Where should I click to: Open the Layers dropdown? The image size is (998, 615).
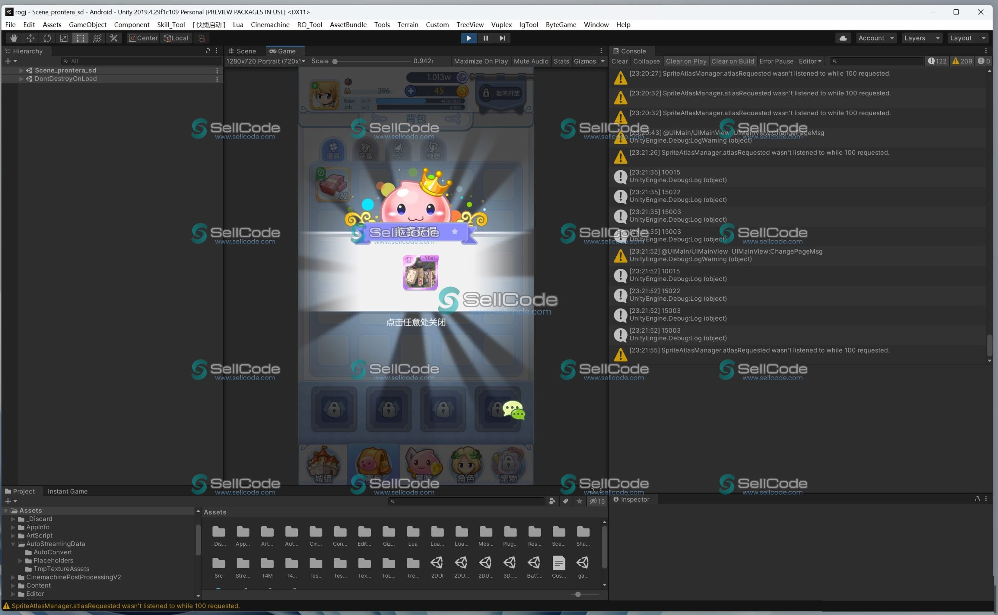pyautogui.click(x=922, y=38)
